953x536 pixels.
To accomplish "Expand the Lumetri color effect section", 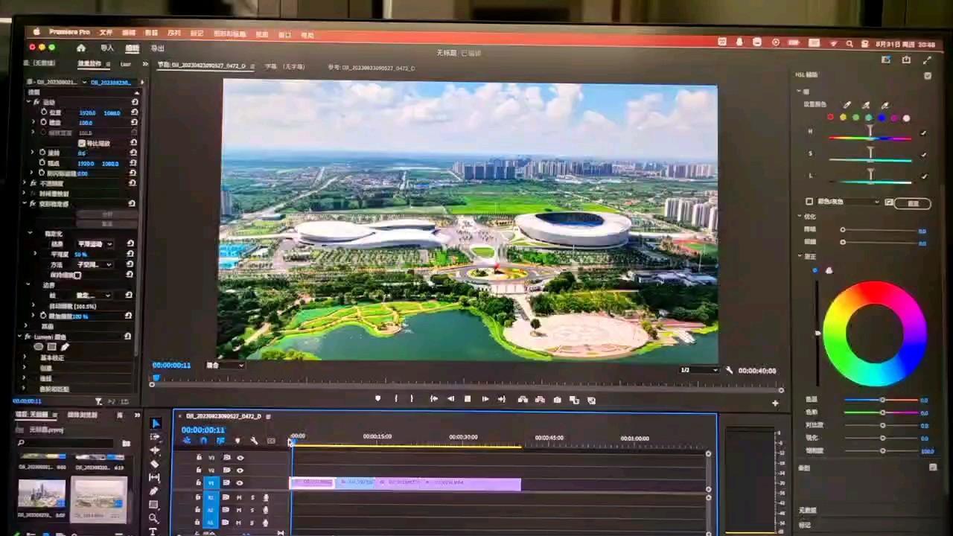I will tap(20, 336).
